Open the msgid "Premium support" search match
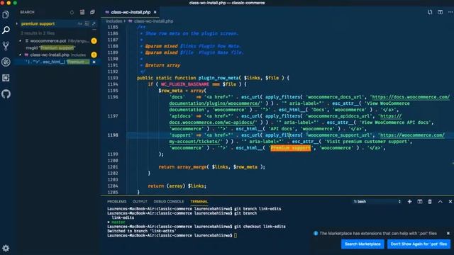 click(x=50, y=47)
